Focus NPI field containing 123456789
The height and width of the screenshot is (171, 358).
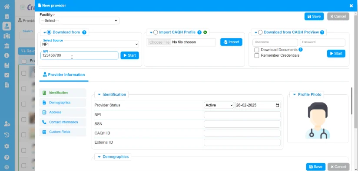[x=80, y=55]
